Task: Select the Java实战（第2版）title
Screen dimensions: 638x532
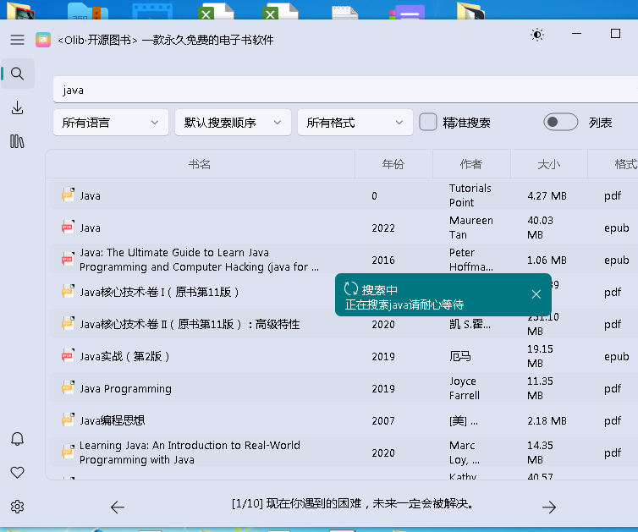Action: [x=124, y=356]
